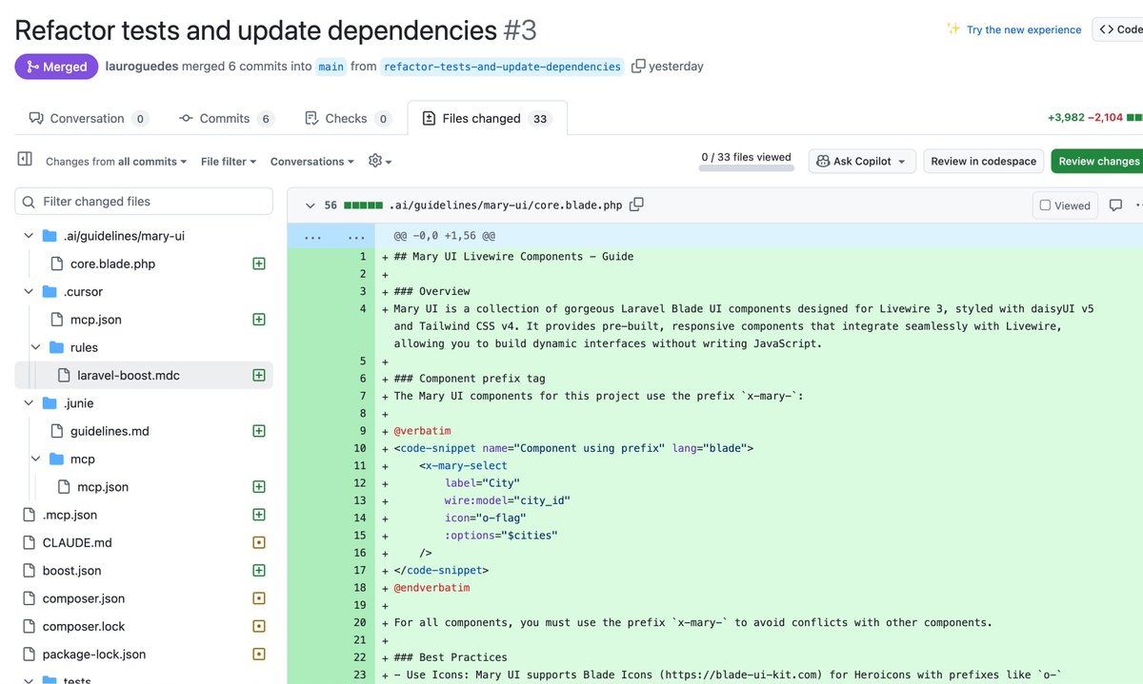Click added status icon beside .mcp.json
Image resolution: width=1143 pixels, height=684 pixels.
(x=258, y=515)
